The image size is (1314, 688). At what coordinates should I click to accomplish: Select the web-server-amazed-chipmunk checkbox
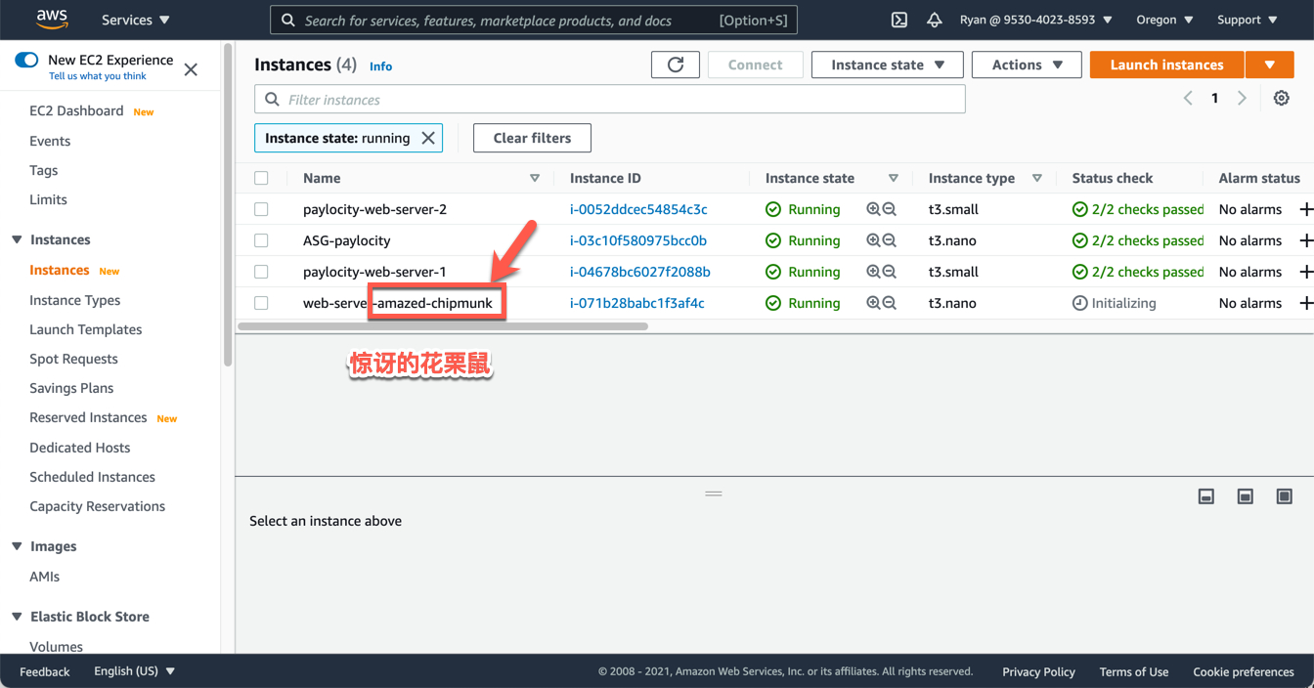[x=261, y=303]
